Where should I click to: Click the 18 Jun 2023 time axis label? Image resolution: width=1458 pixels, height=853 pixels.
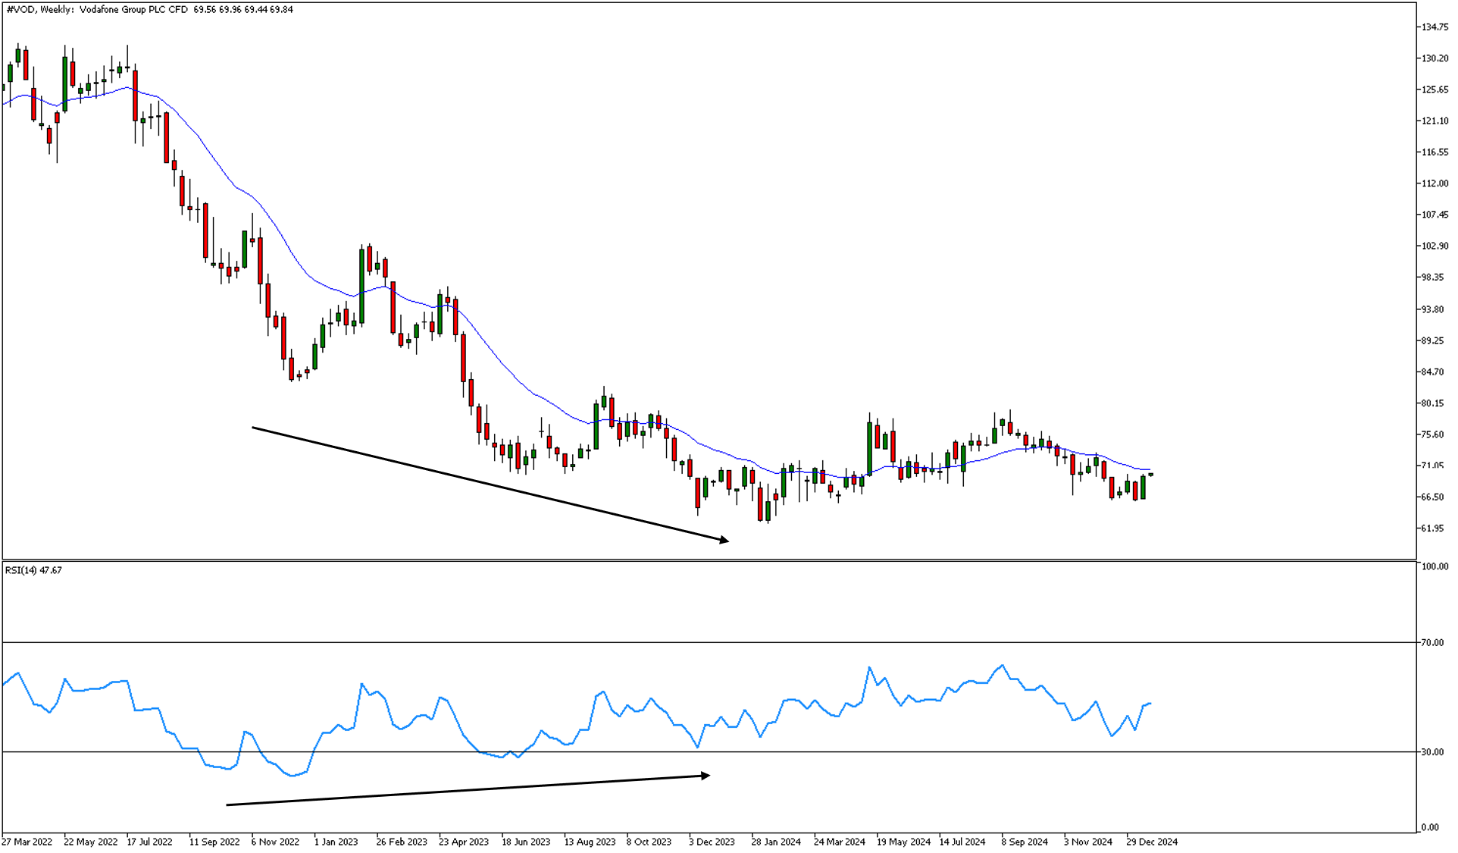point(526,842)
